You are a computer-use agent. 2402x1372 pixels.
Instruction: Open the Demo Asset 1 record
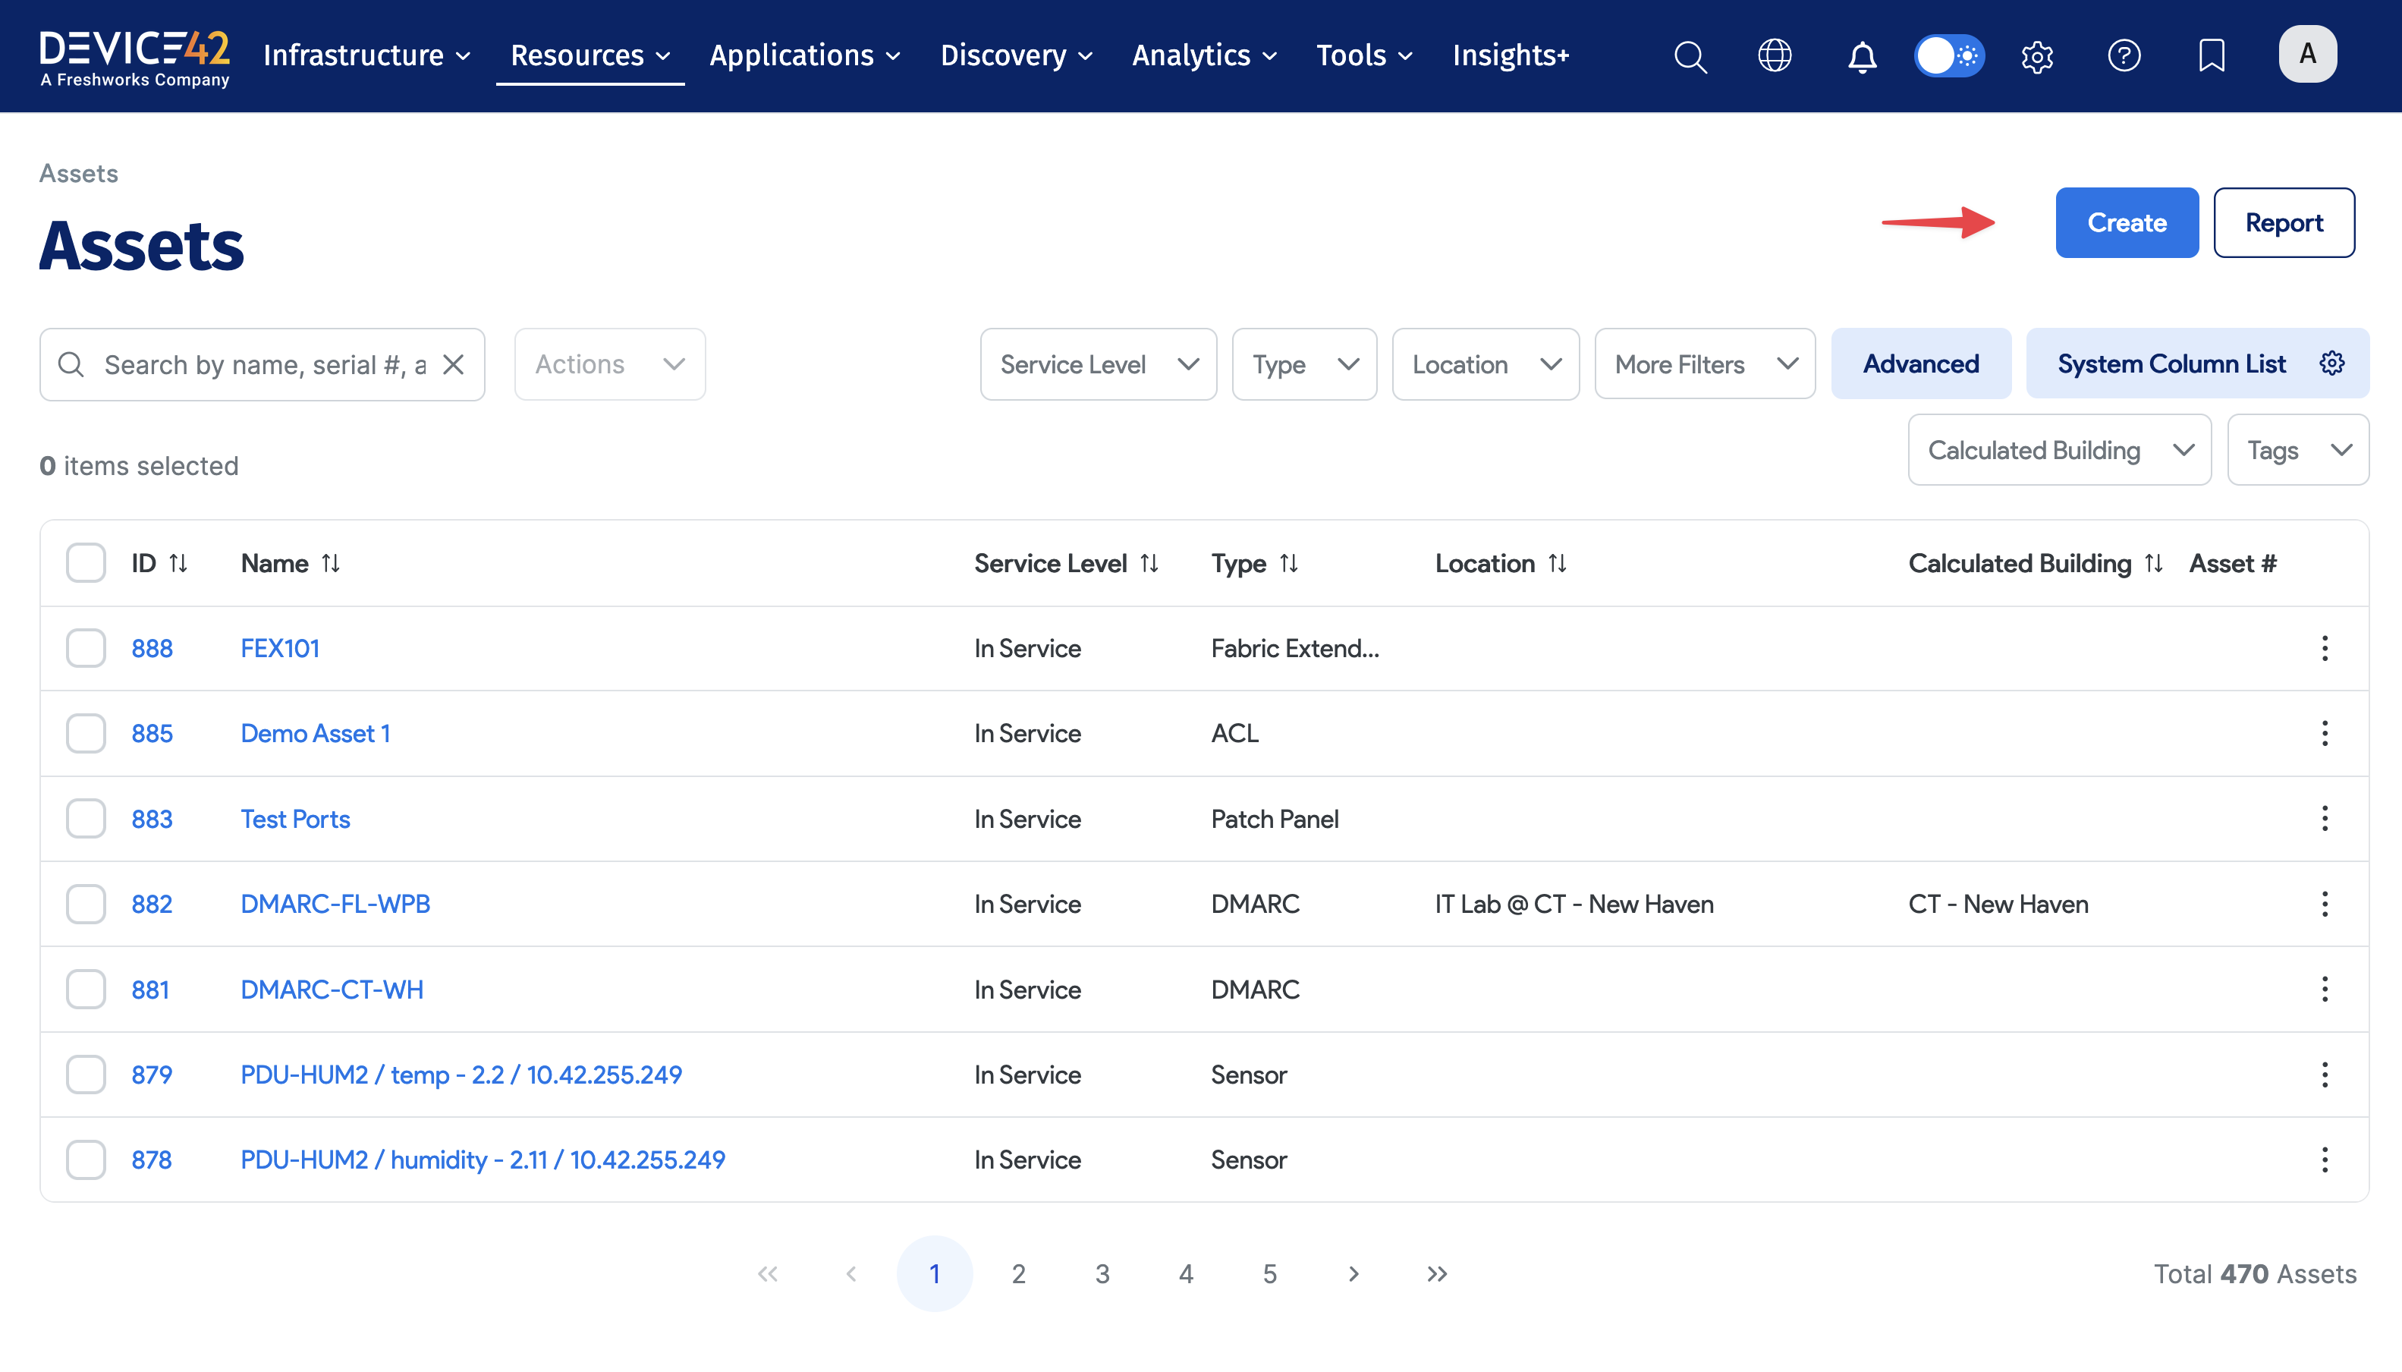click(x=315, y=733)
